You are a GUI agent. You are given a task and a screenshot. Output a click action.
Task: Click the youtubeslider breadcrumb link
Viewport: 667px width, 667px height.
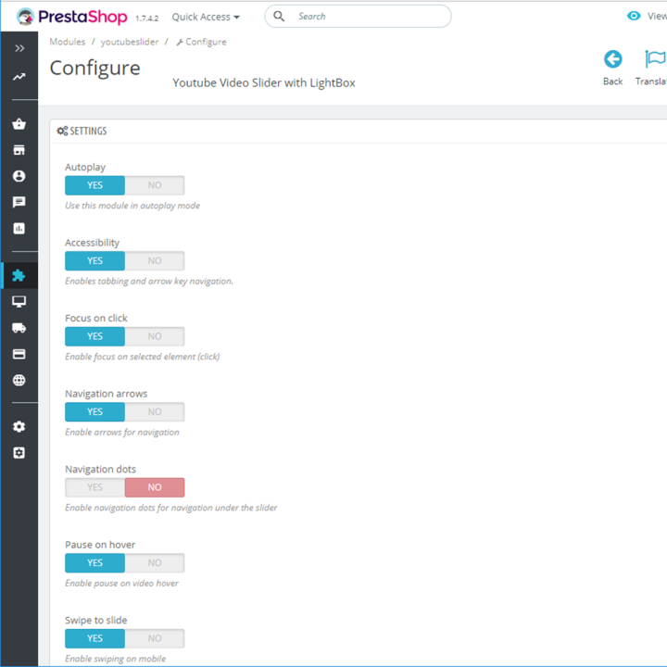130,42
